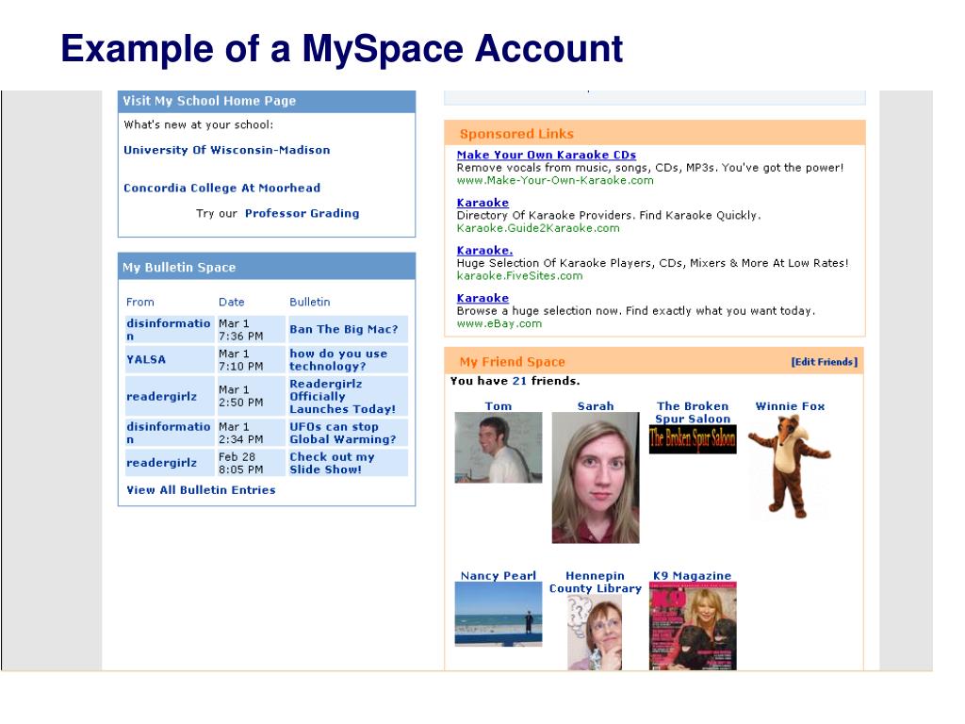Open Karaoke ad for Guide2Karaoke directory
This screenshot has width=965, height=724.
tap(482, 203)
